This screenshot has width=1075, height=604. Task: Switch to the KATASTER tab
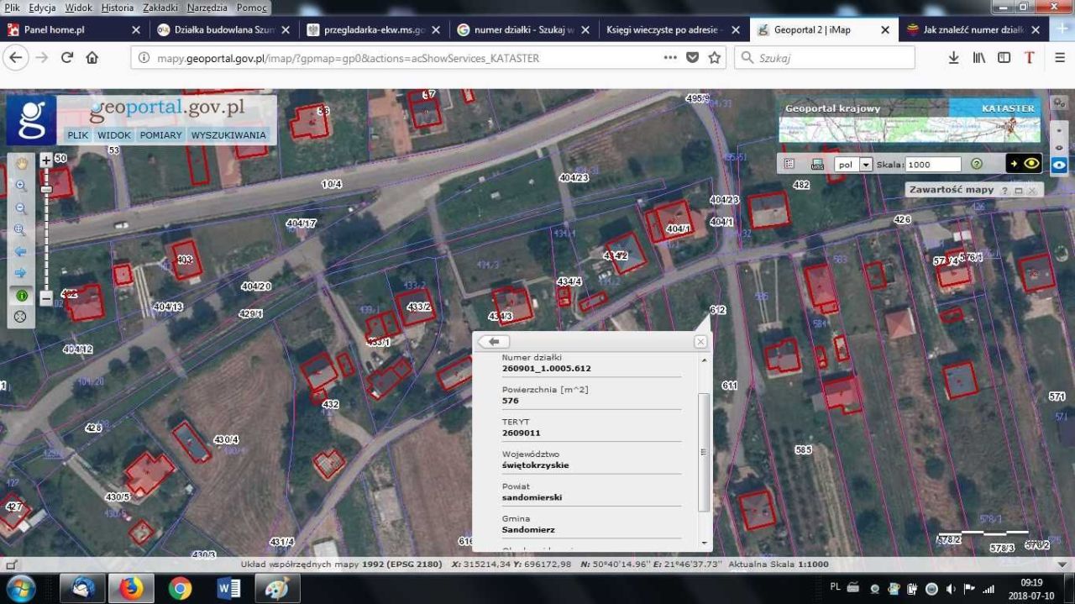(x=1008, y=108)
